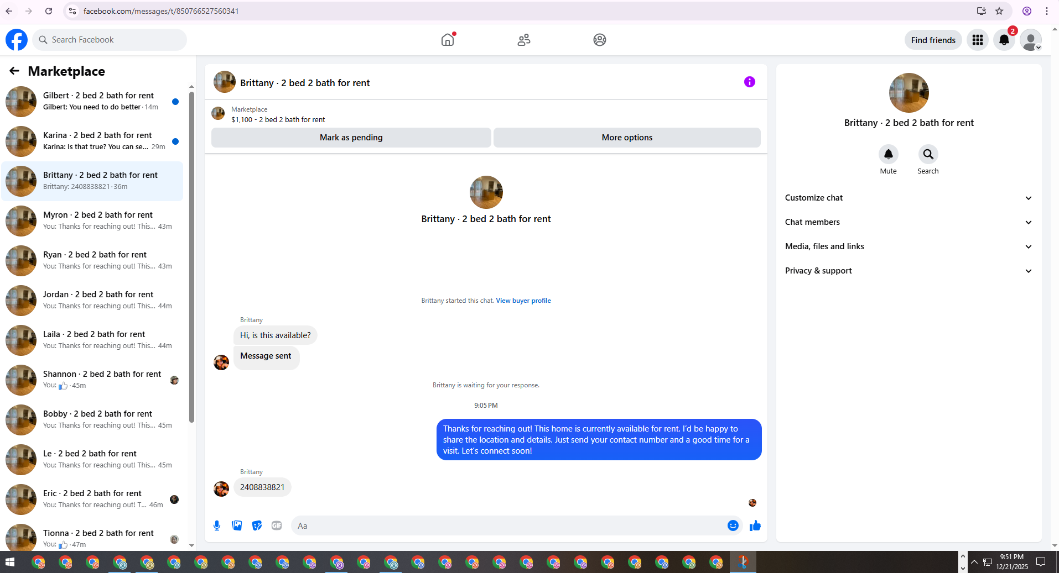This screenshot has width=1059, height=573.
Task: Focus the Search Facebook field
Action: coord(110,40)
